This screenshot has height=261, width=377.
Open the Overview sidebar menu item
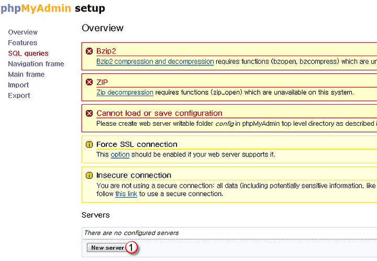click(x=23, y=32)
